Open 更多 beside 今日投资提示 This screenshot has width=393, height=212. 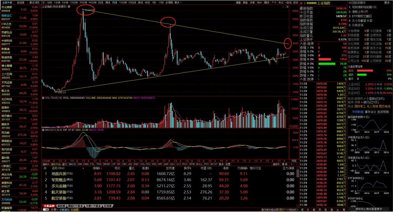tap(387, 2)
